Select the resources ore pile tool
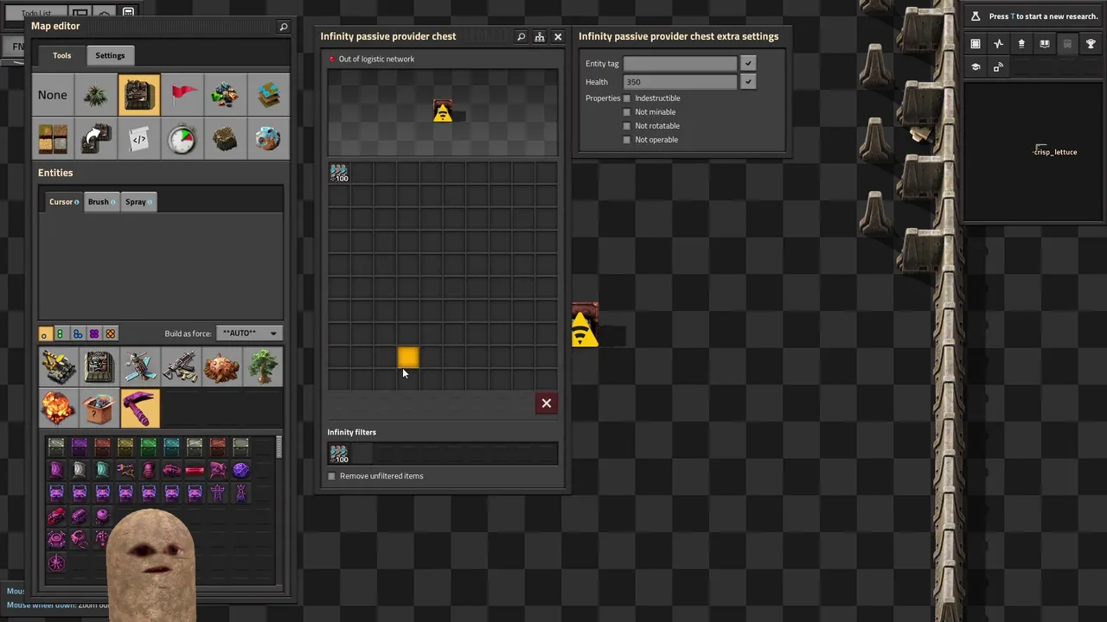Image resolution: width=1107 pixels, height=622 pixels. pos(225,95)
